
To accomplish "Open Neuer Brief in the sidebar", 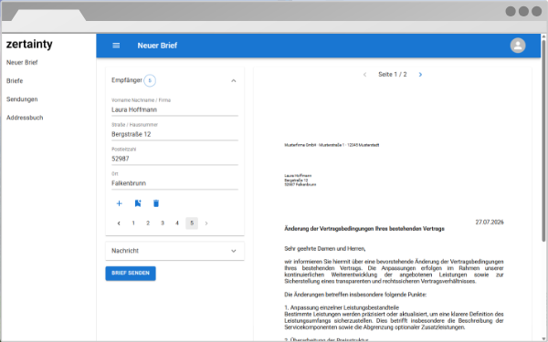I will (22, 62).
